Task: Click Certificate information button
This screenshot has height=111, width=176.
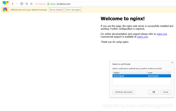Action: click(124, 92)
